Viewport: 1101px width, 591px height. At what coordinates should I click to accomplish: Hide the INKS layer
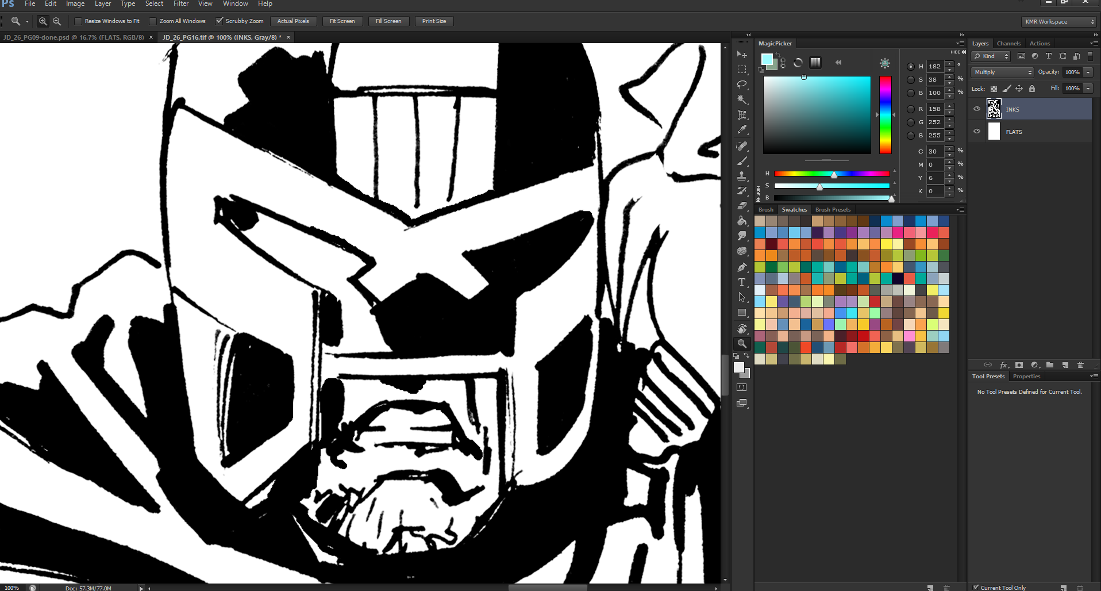[977, 109]
